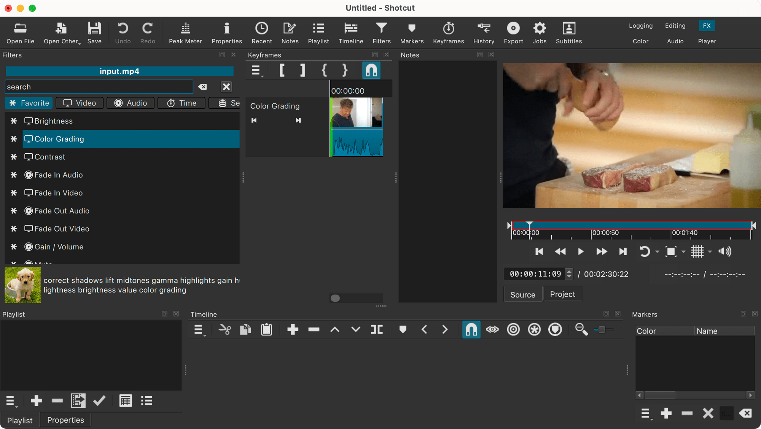761x429 pixels.
Task: Switch to the Editing layout
Action: [675, 25]
